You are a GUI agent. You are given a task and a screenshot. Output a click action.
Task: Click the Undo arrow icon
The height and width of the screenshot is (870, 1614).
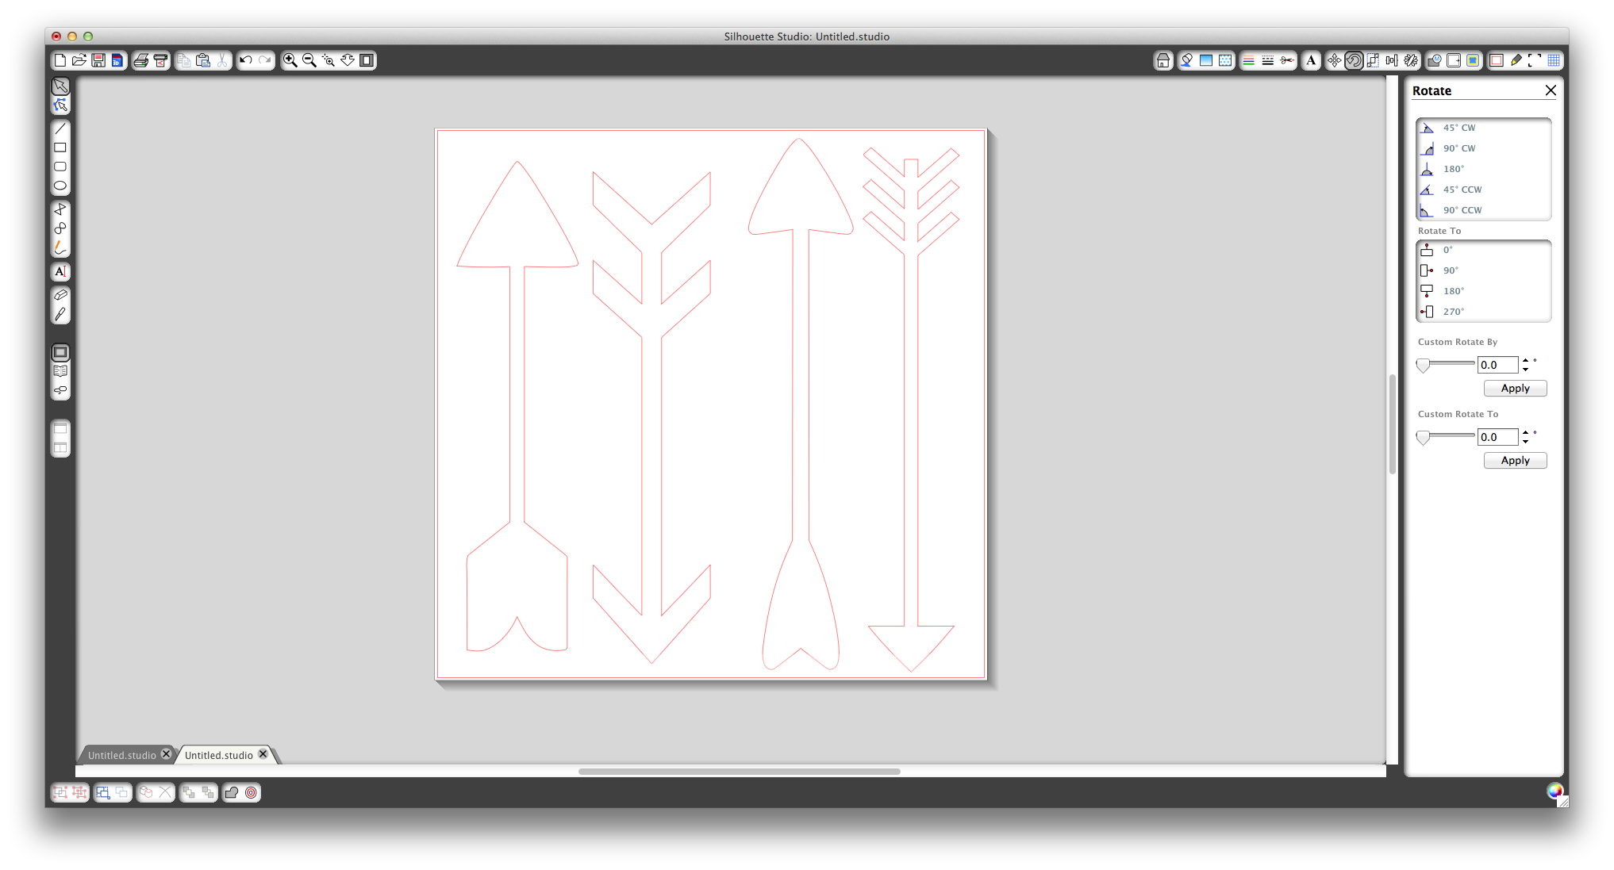tap(246, 60)
